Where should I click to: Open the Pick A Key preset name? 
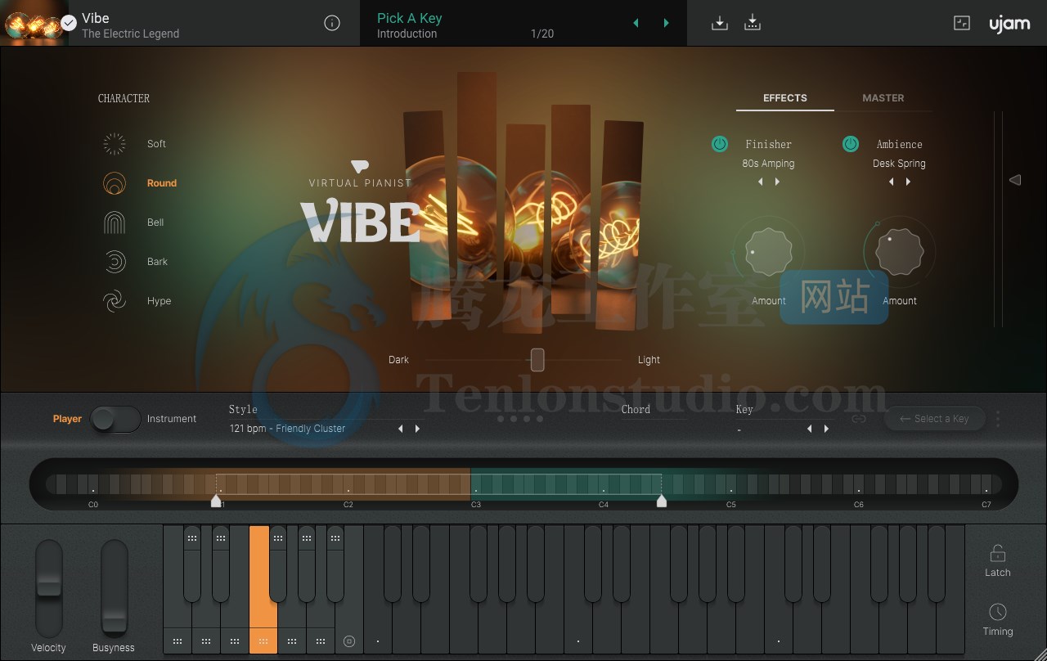coord(409,18)
